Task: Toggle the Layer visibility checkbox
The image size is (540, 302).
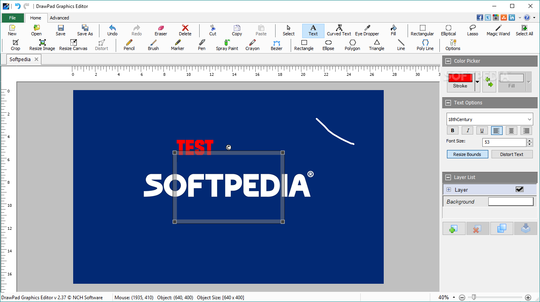Action: coord(519,189)
